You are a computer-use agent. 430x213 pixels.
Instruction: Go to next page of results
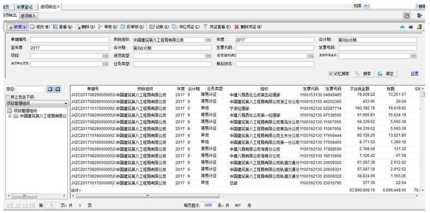[24, 205]
